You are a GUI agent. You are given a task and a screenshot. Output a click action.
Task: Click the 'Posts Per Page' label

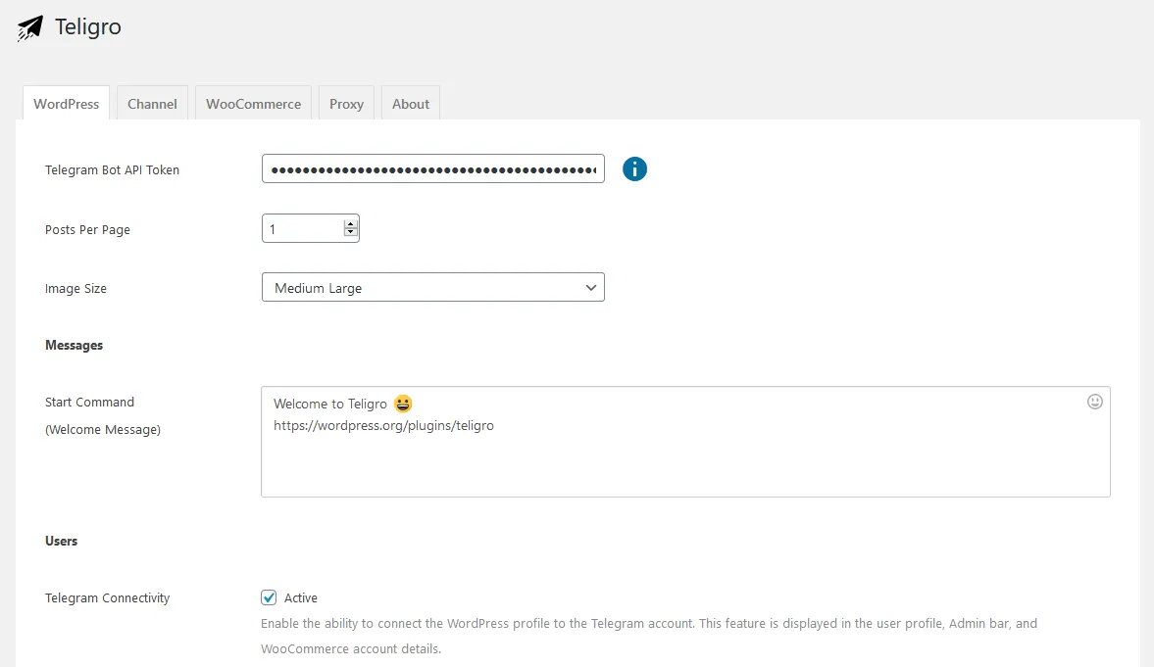(x=87, y=229)
